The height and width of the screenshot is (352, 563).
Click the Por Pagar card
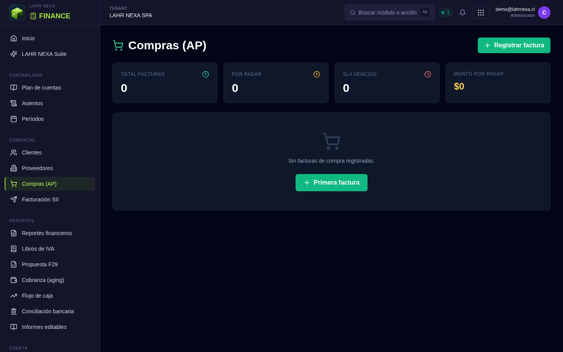coord(276,83)
